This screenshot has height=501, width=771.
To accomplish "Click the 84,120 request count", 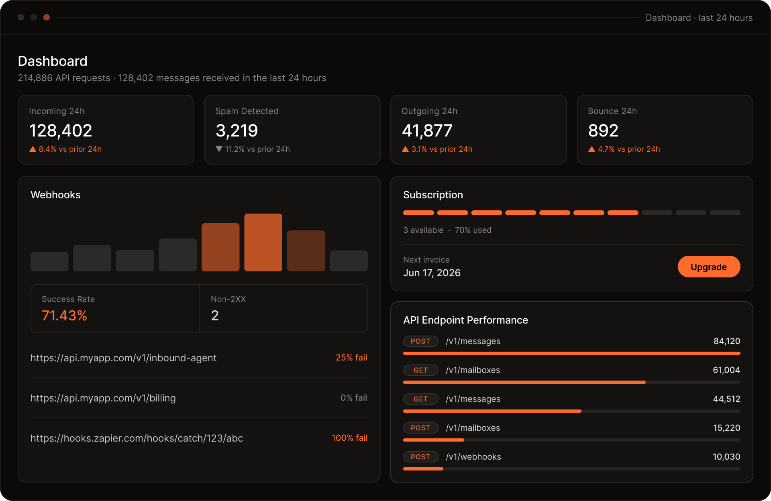I will coord(727,341).
